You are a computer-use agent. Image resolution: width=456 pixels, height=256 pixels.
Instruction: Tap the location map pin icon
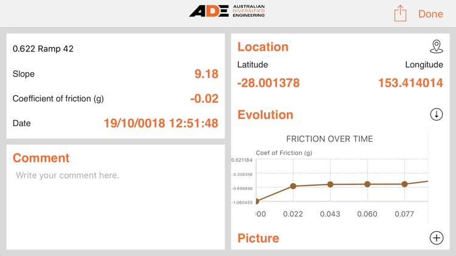[x=436, y=47]
